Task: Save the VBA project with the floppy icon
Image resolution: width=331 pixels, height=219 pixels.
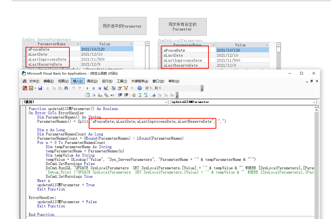Action: click(x=40, y=88)
